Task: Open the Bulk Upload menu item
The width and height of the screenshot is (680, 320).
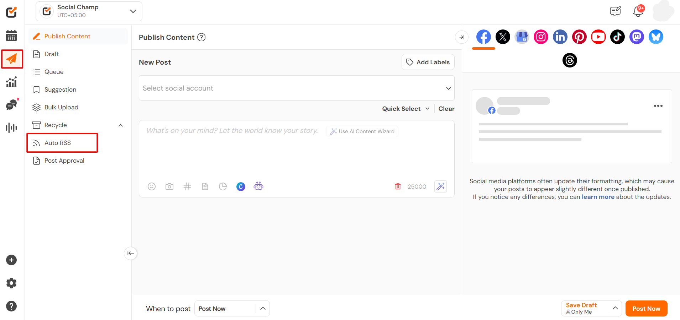Action: (x=61, y=107)
